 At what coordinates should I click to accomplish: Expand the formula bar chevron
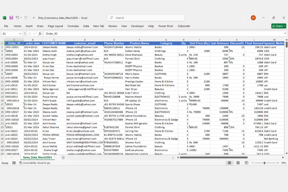(285, 33)
